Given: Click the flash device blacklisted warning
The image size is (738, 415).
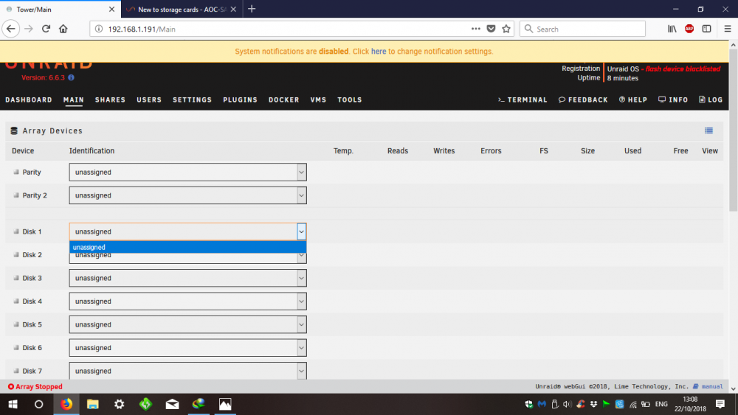Looking at the screenshot, I should (683, 69).
